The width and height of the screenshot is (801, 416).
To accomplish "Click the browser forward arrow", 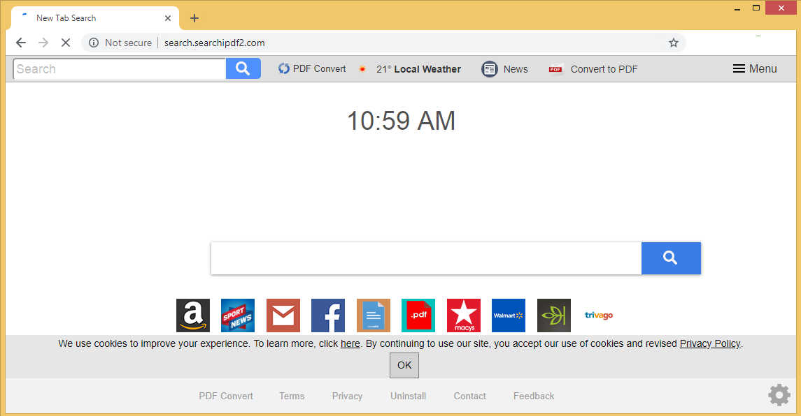I will coord(43,43).
